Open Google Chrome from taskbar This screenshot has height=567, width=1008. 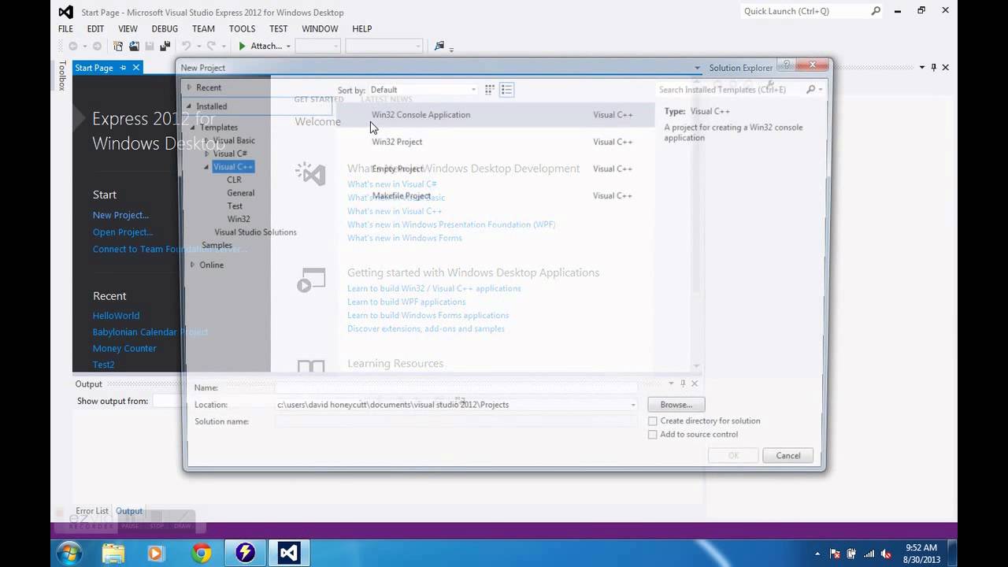tap(201, 554)
